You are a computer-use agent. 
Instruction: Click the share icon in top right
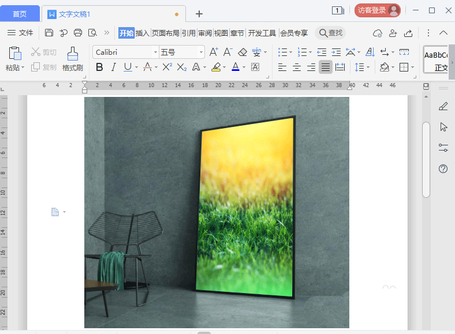[408, 33]
